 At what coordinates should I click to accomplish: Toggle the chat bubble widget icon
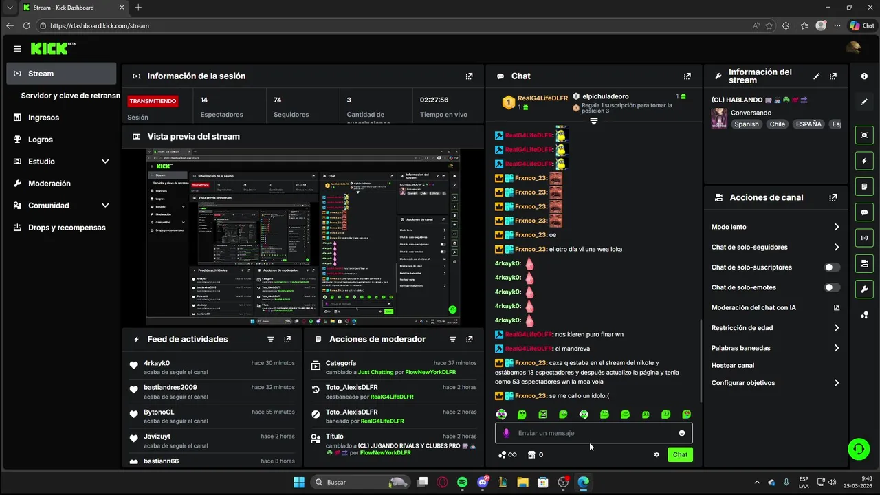[864, 212]
